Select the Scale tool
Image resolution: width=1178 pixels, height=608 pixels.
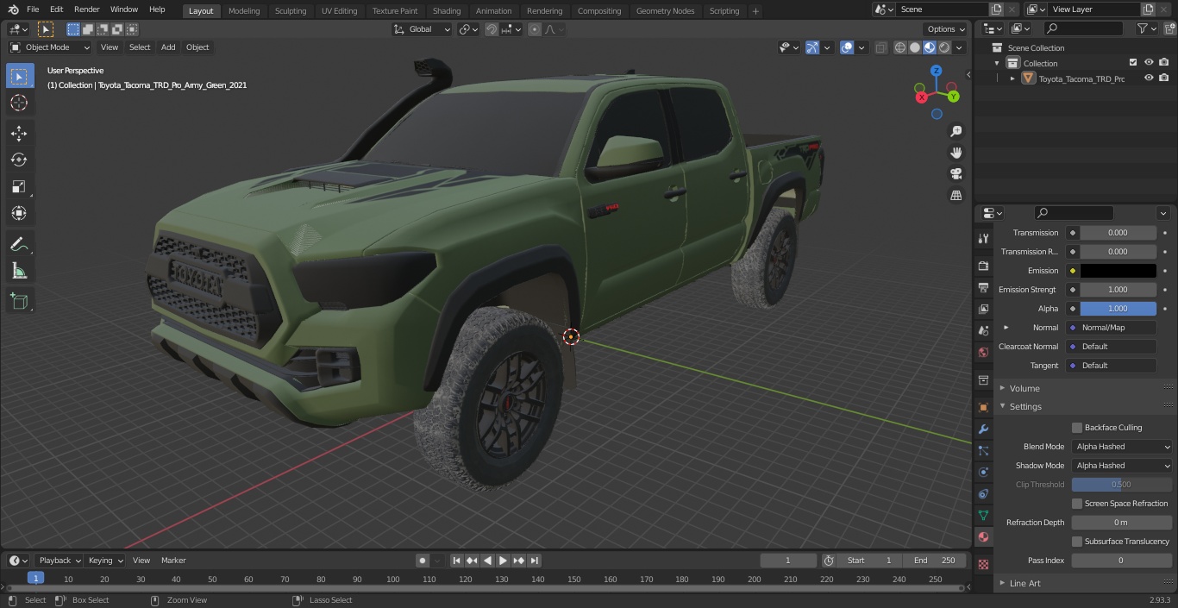19,186
